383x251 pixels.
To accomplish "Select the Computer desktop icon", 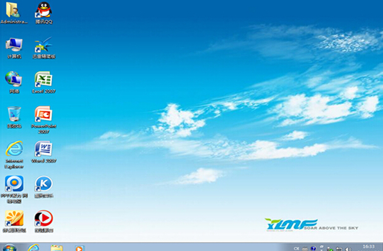I will pyautogui.click(x=14, y=48).
